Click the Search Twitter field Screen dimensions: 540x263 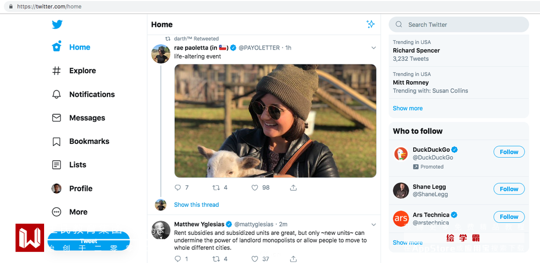(463, 24)
